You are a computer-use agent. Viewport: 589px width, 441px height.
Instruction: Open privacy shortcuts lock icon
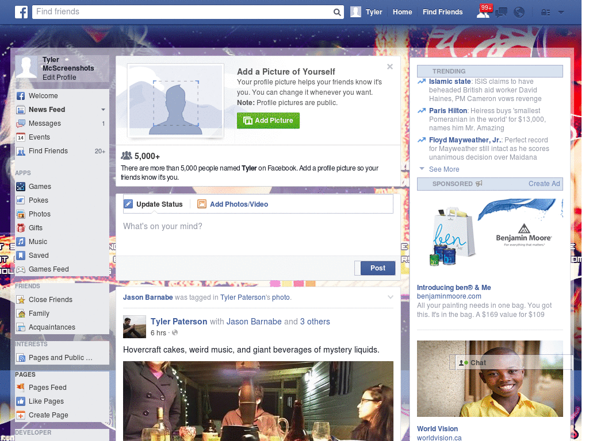(x=545, y=13)
